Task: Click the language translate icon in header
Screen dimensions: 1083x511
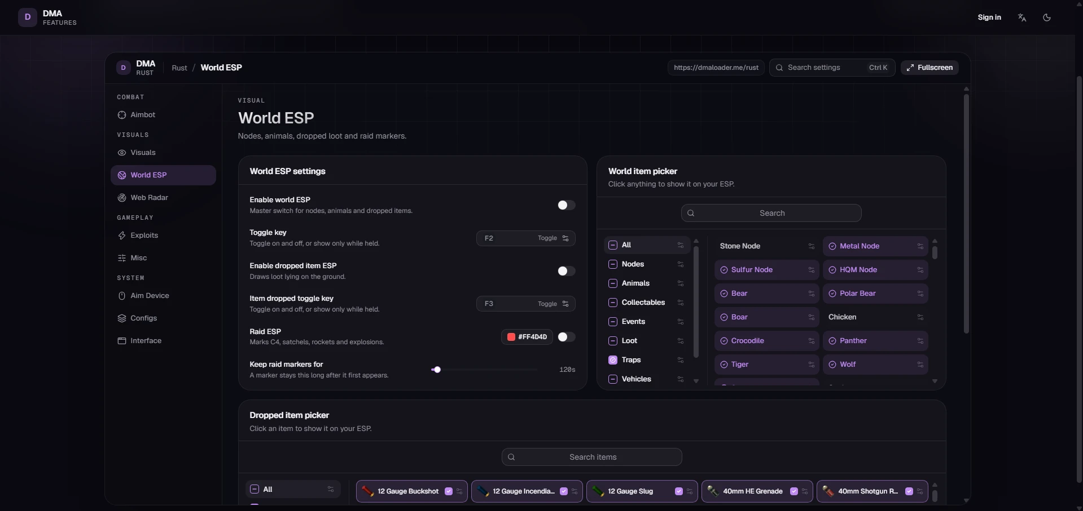Action: tap(1022, 17)
